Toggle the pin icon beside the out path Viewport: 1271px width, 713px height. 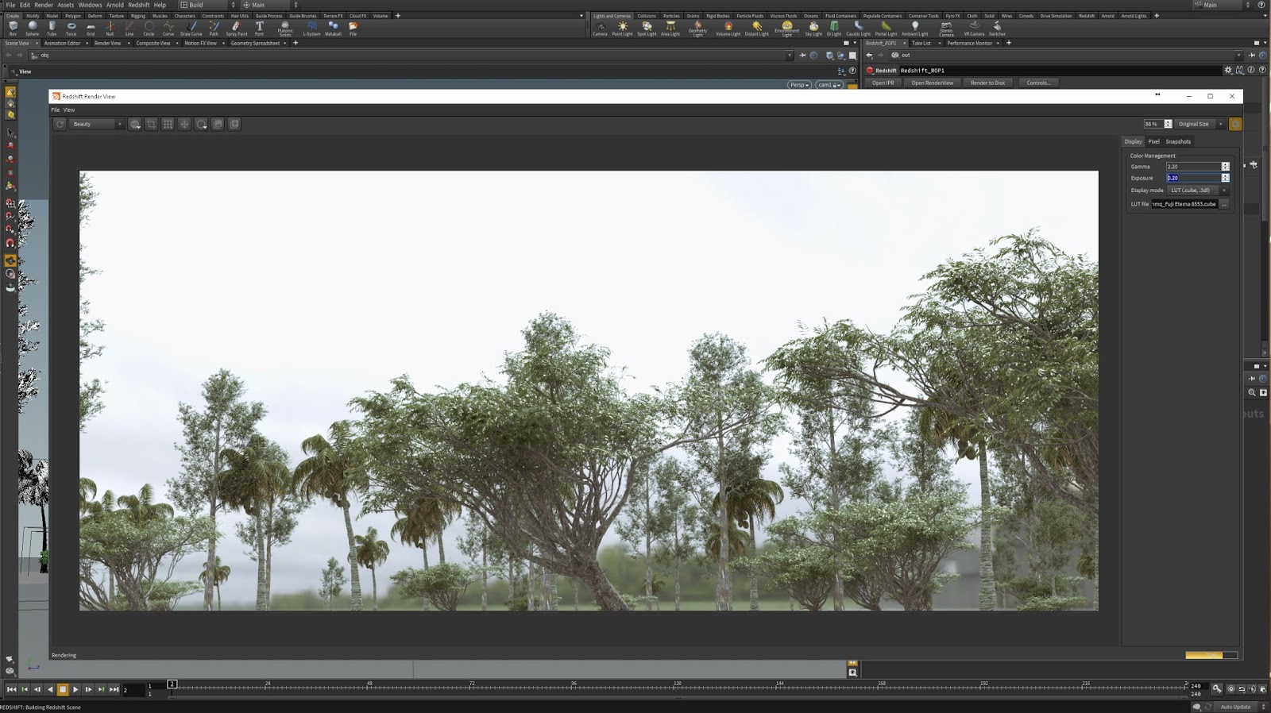pyautogui.click(x=1252, y=56)
